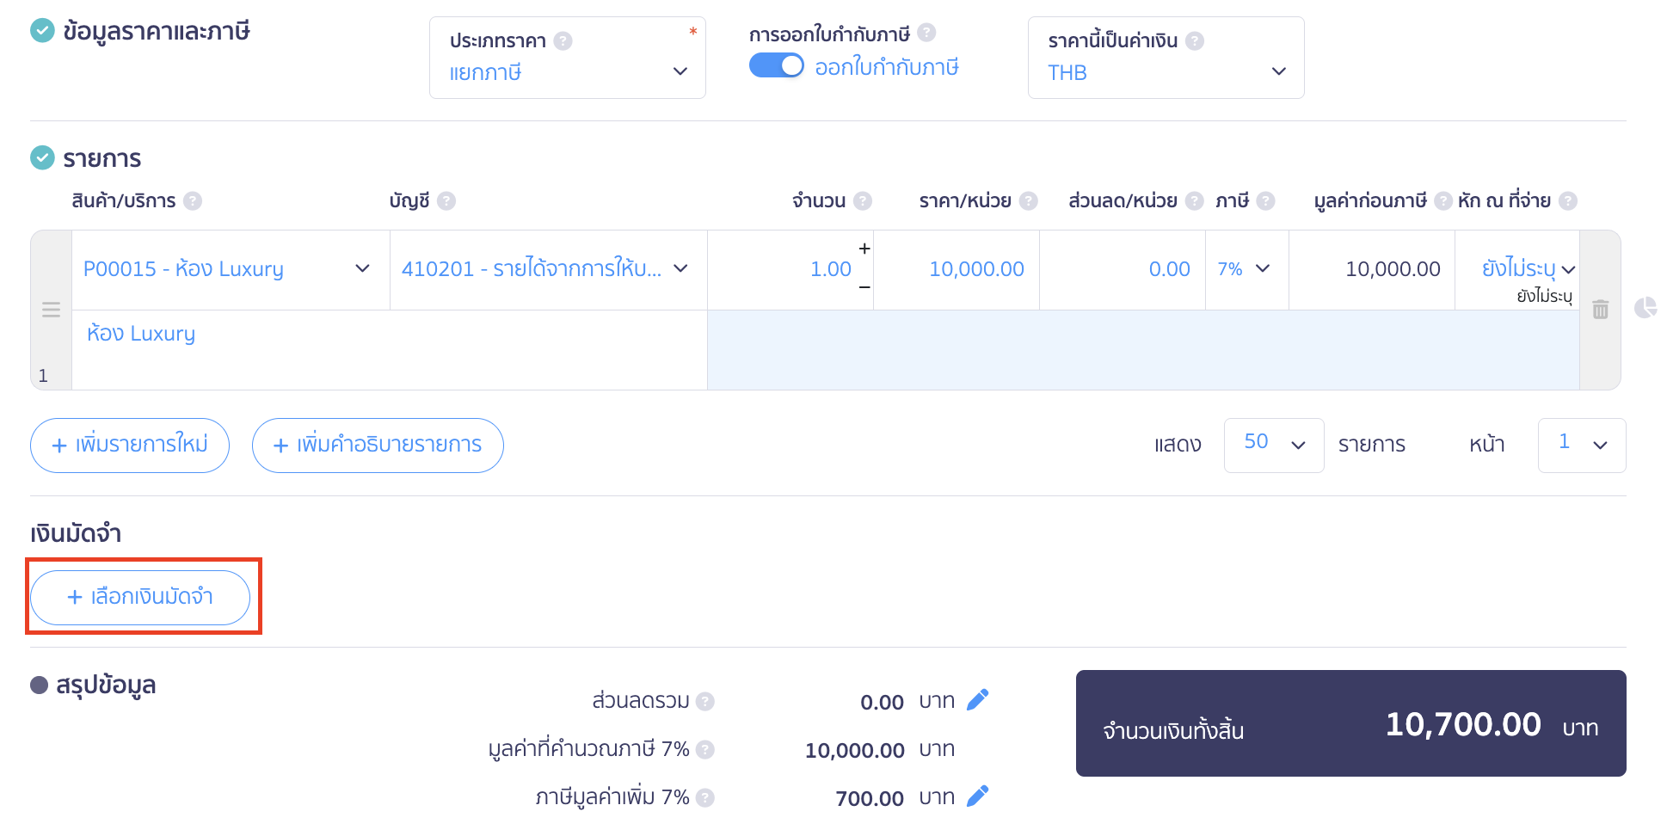Edit VAT amount using pencil icon near 700.00
1667x836 pixels.
[978, 795]
